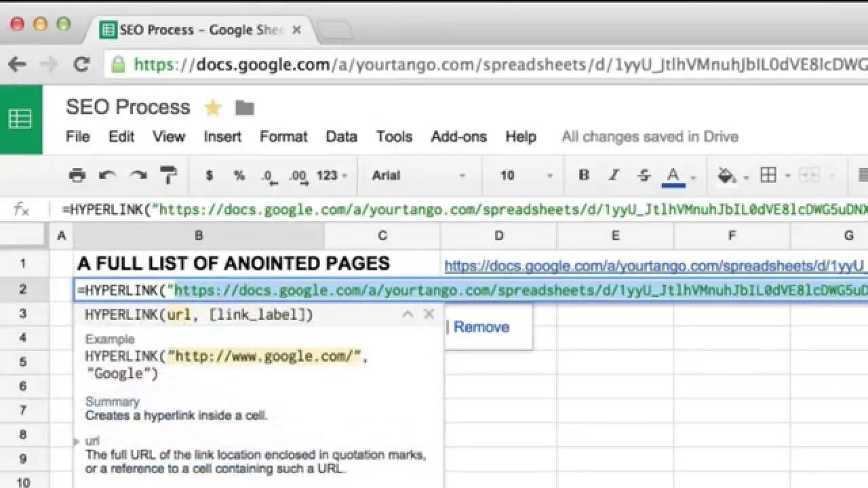Select column C header

coord(382,235)
